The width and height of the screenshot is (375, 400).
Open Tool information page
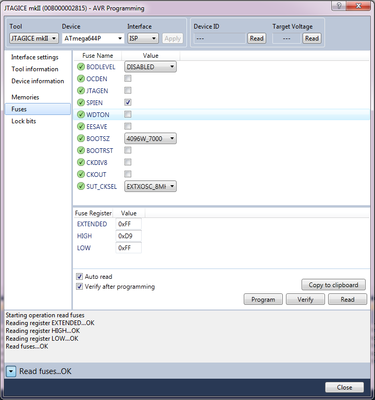coord(35,69)
